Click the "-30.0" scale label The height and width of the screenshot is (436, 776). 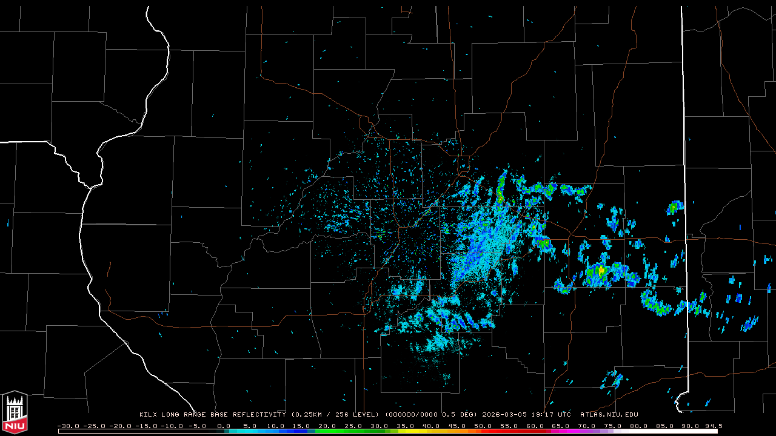pos(68,426)
